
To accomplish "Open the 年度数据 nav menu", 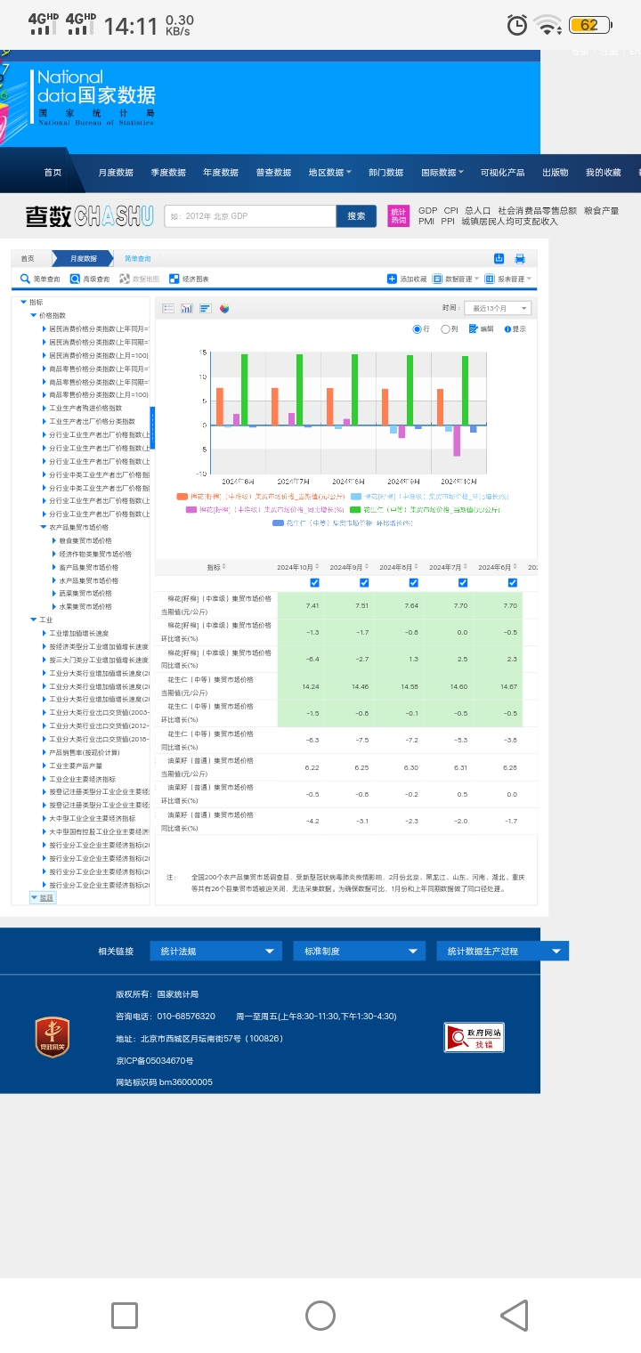I will (221, 173).
